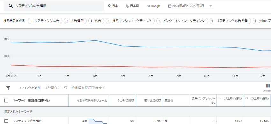271x124 pixels.
Task: Click the search magnifier icon
Action: [x=11, y=6]
